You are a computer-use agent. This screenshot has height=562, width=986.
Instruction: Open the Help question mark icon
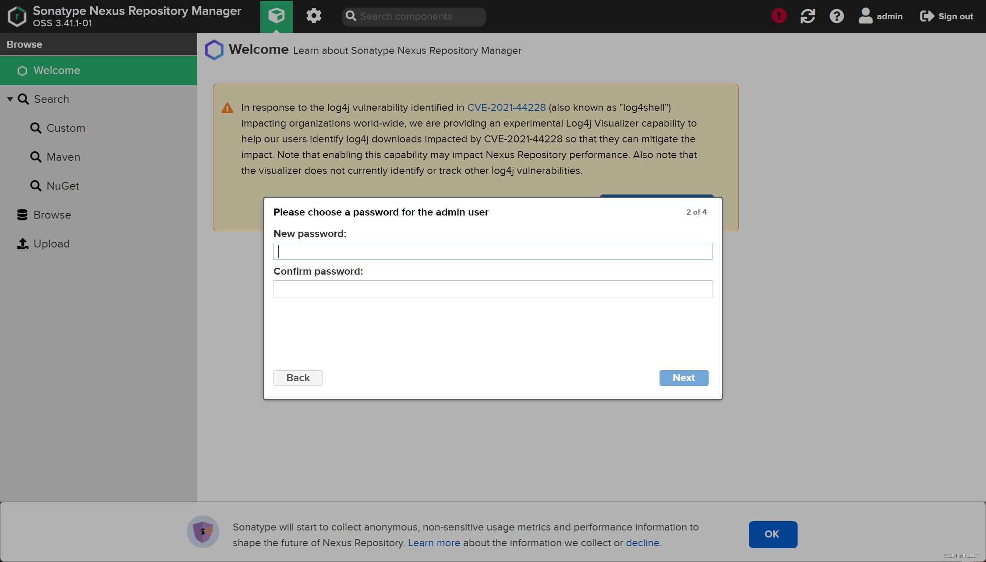click(x=837, y=16)
